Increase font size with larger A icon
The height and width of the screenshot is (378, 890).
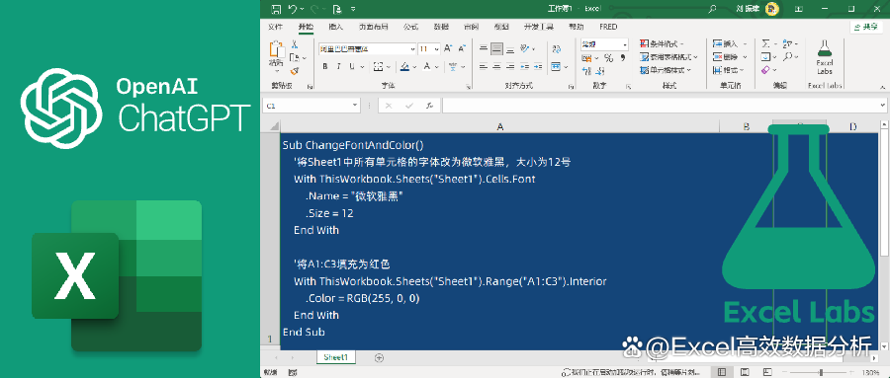(x=448, y=48)
